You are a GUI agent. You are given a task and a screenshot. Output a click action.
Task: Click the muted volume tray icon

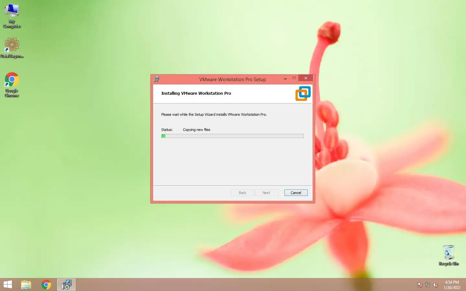point(436,285)
